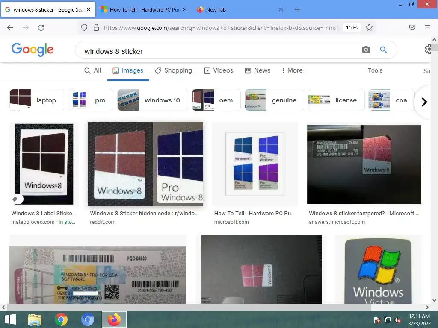Viewport: 438px width, 328px height.
Task: Open File Explorer from taskbar
Action: [35, 319]
